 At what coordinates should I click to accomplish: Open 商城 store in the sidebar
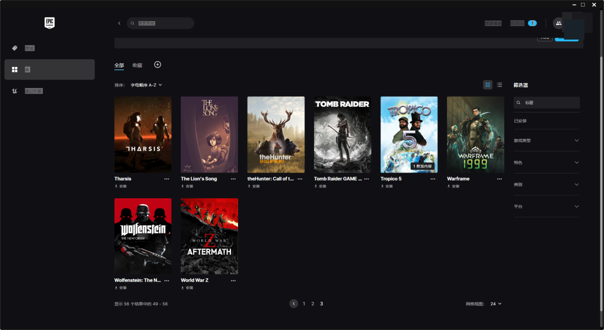pyautogui.click(x=49, y=48)
